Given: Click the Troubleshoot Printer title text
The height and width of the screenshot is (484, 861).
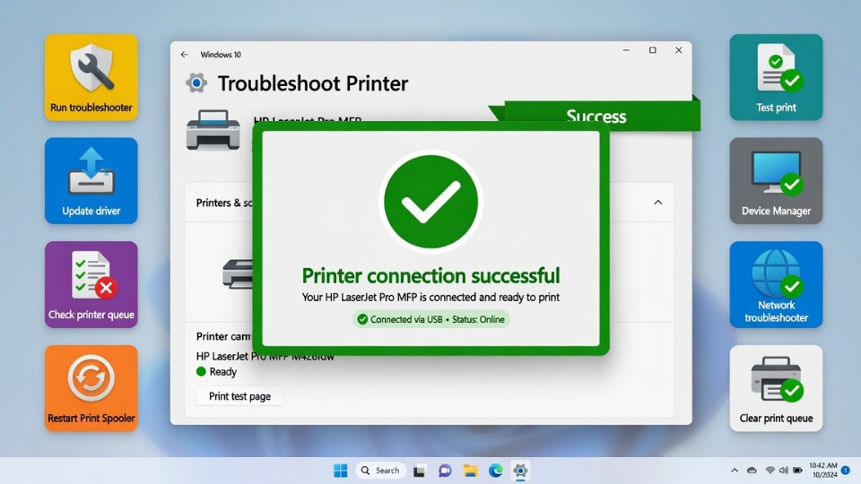Looking at the screenshot, I should click(x=313, y=83).
